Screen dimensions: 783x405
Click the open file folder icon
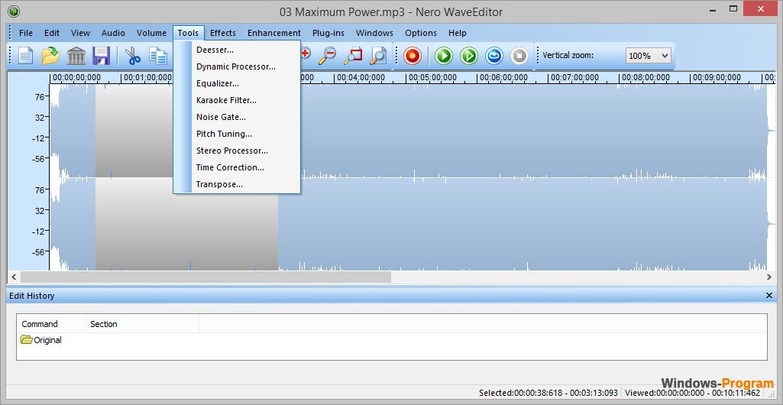point(50,56)
